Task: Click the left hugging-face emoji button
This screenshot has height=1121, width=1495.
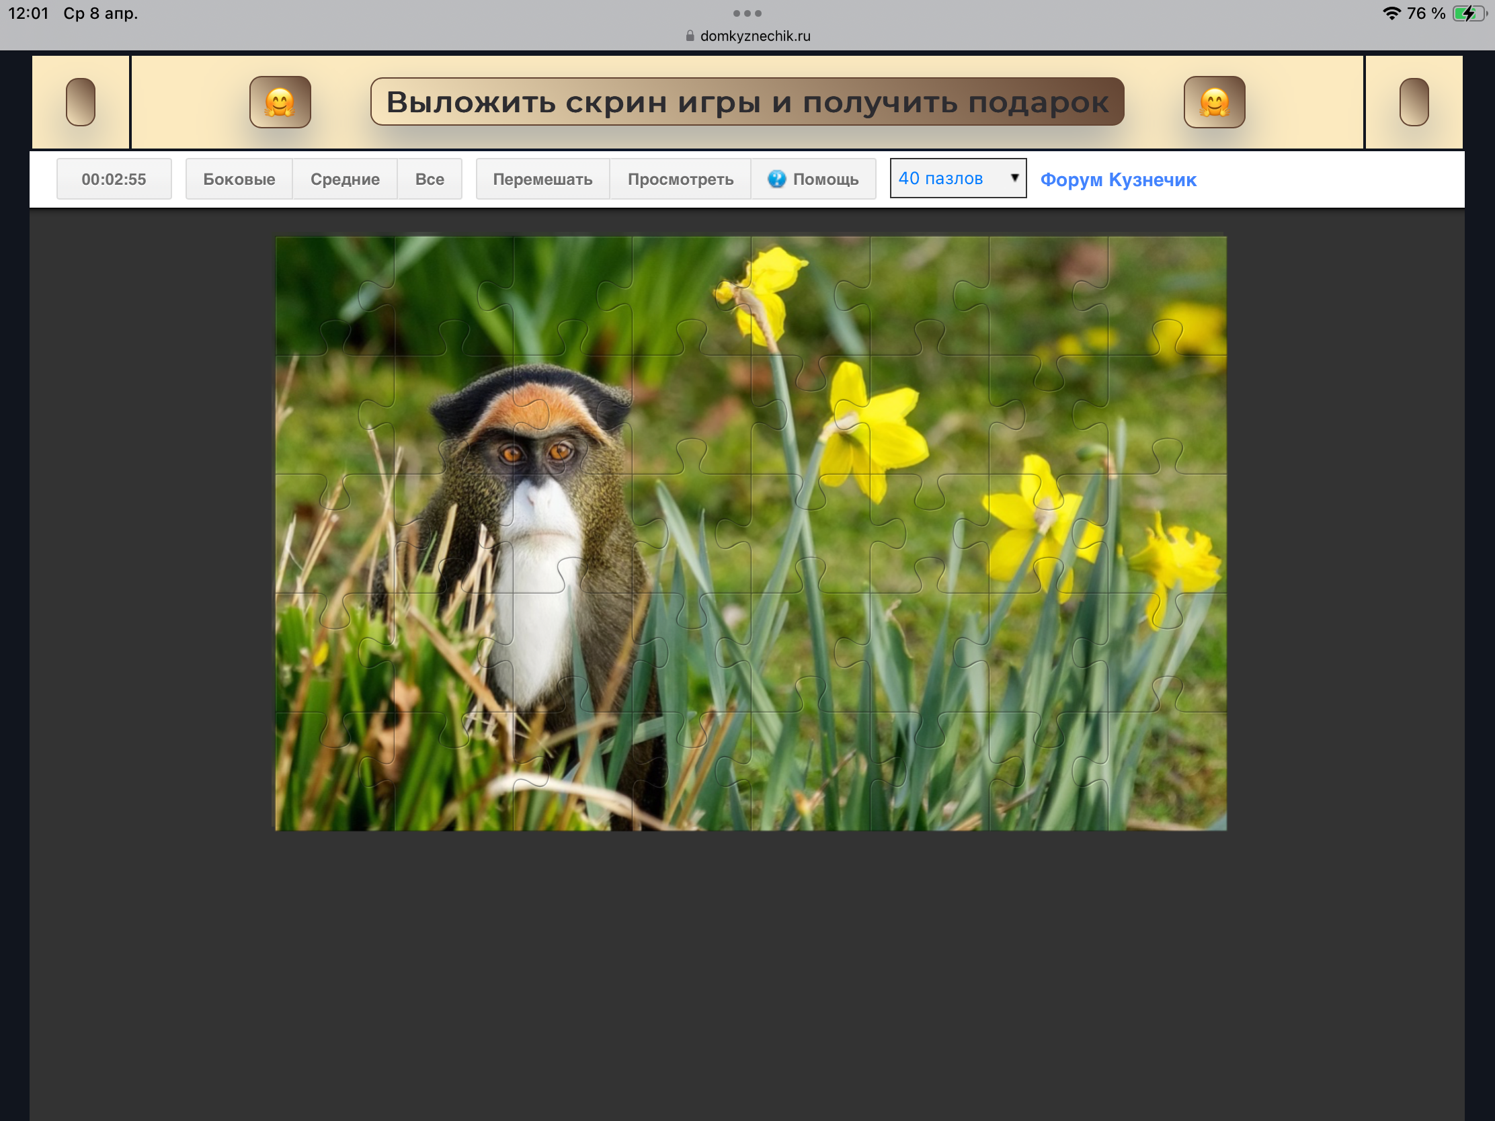Action: click(280, 102)
